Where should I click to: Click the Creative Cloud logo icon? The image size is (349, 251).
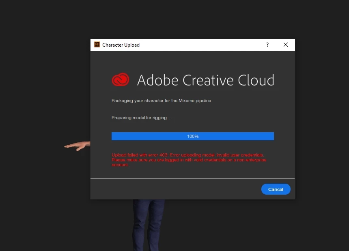point(121,79)
